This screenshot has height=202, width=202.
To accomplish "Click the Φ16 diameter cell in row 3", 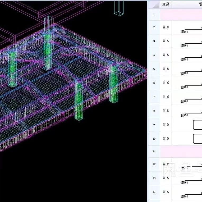I will 166,41.
